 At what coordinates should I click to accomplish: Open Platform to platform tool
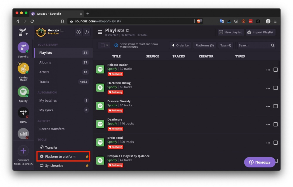(60, 157)
